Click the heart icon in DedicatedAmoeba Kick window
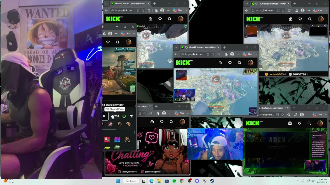The image size is (330, 185). pyautogui.click(x=300, y=123)
